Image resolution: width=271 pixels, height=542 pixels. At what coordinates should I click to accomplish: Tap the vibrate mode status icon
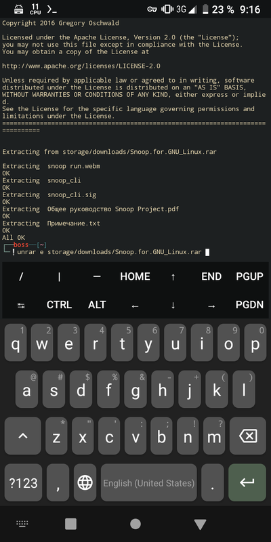(167, 9)
